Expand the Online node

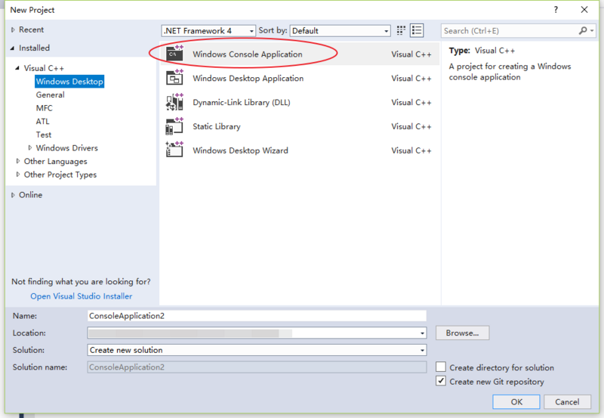tap(13, 195)
